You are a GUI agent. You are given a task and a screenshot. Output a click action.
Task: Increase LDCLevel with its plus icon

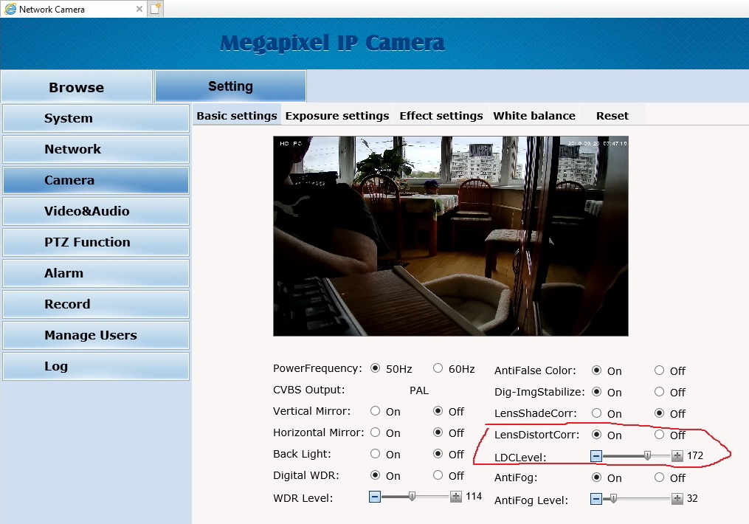(x=677, y=456)
